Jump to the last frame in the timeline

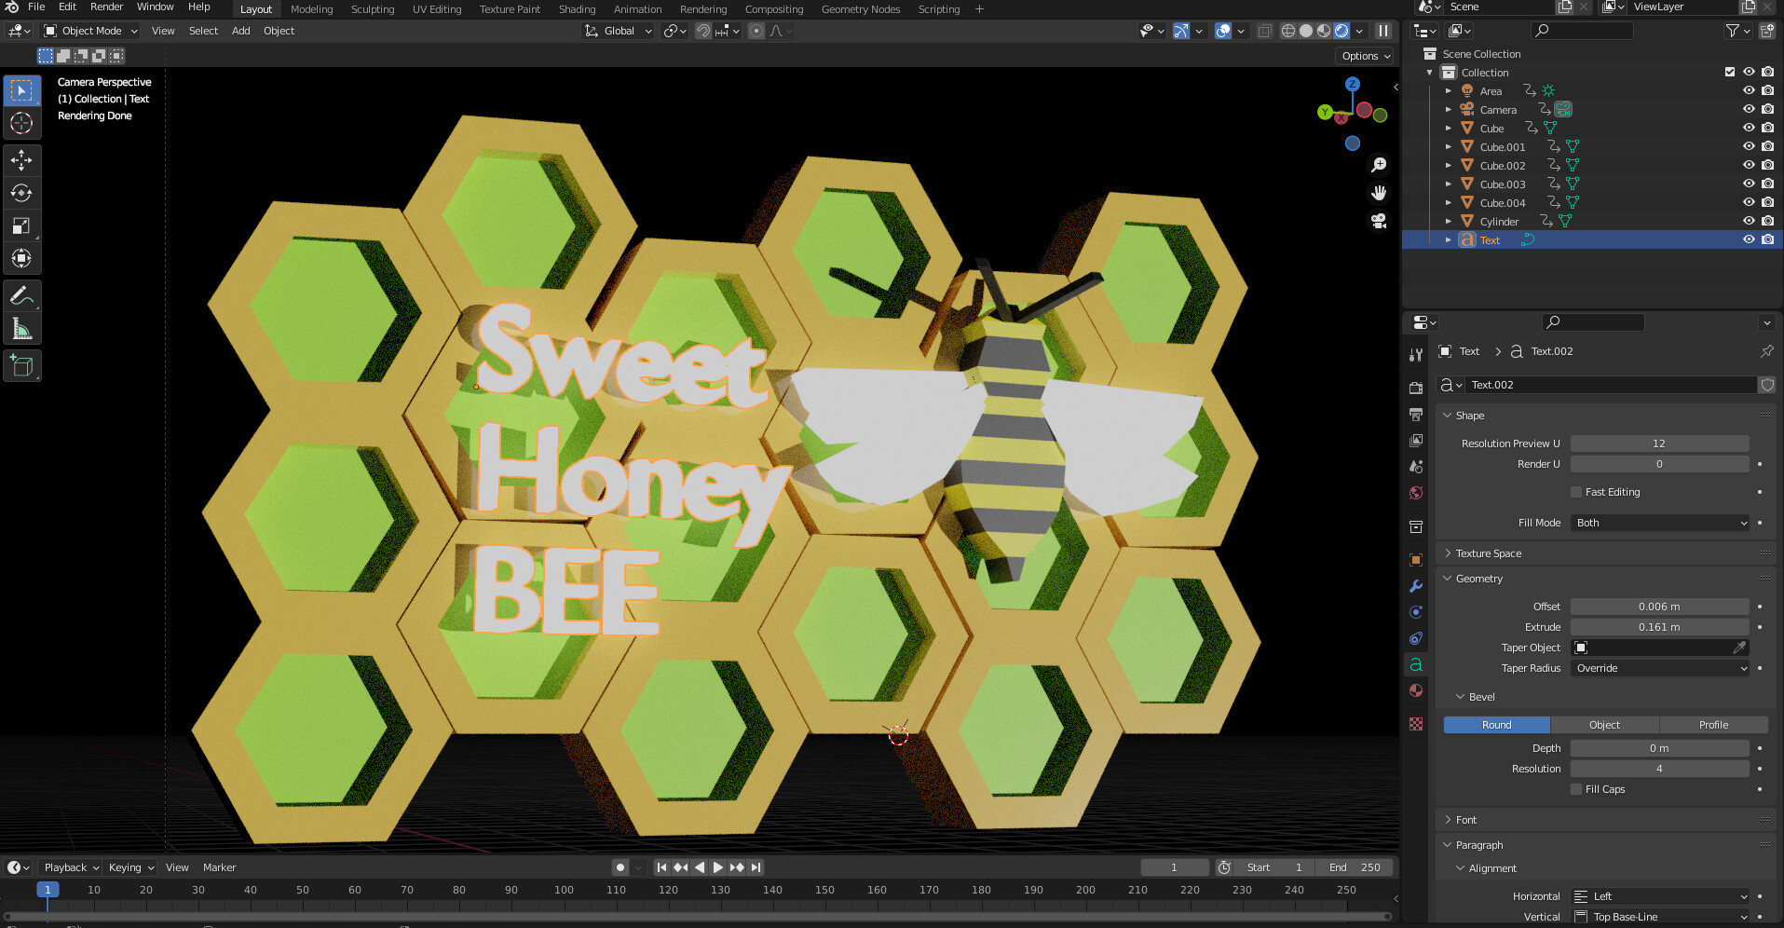pos(755,867)
